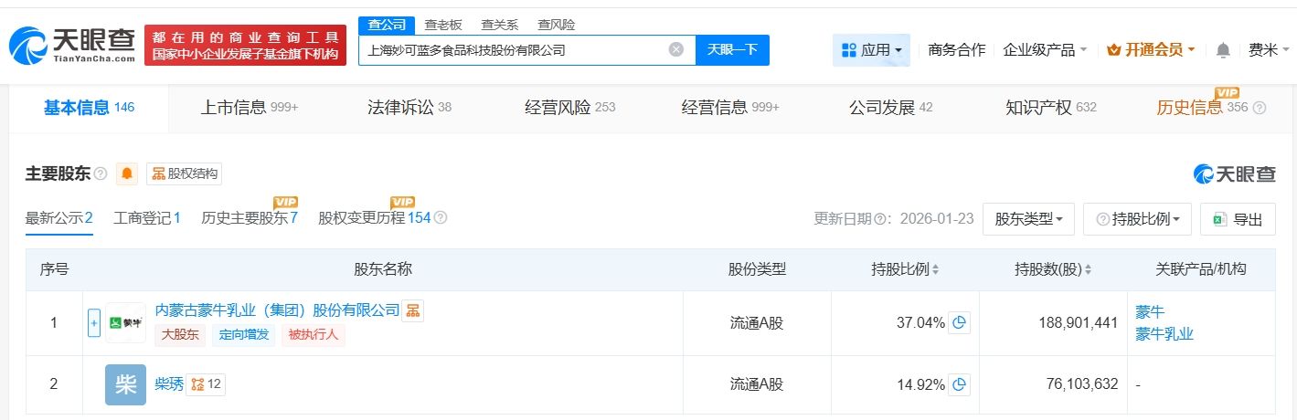Export the shareholder table with 导出
The image size is (1297, 420).
1238,219
